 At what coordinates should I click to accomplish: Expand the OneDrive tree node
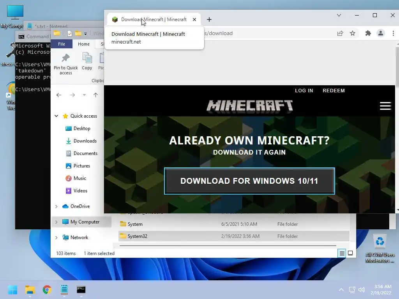[x=56, y=206]
